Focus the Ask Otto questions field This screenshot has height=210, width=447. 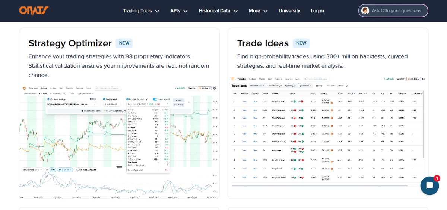click(393, 11)
